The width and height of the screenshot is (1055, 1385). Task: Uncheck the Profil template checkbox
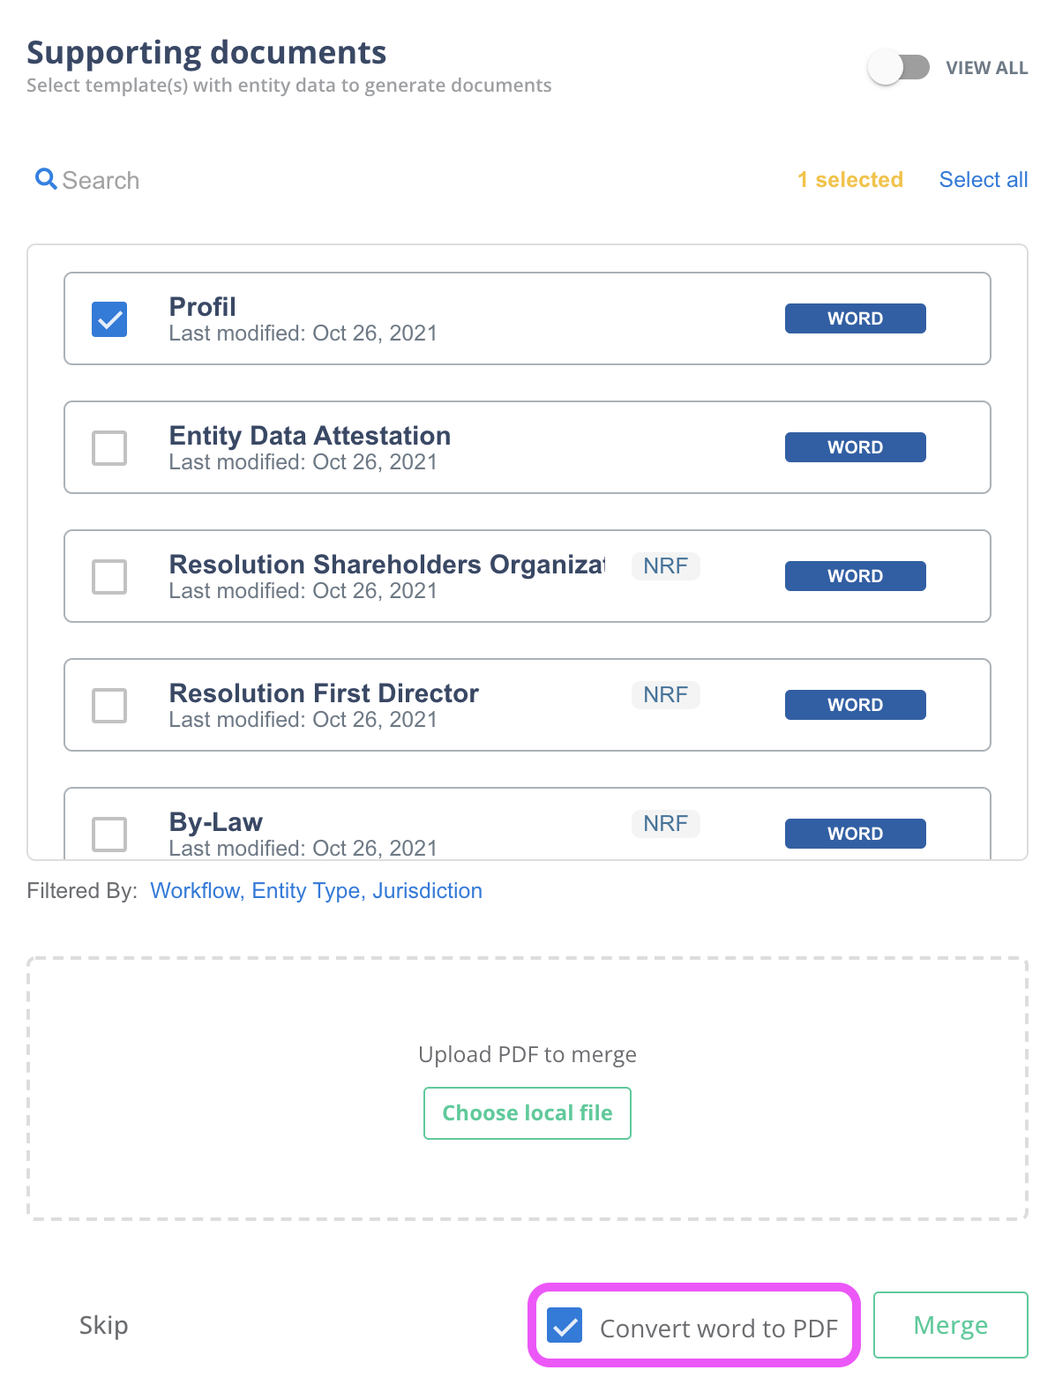tap(109, 319)
